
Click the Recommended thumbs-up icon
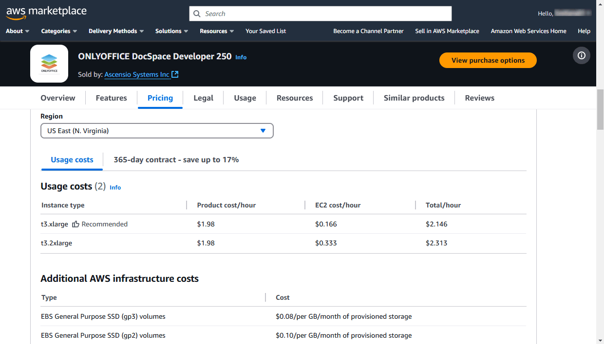(x=75, y=224)
